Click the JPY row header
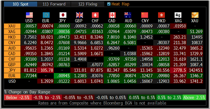The image size is (210, 109). point(12,70)
